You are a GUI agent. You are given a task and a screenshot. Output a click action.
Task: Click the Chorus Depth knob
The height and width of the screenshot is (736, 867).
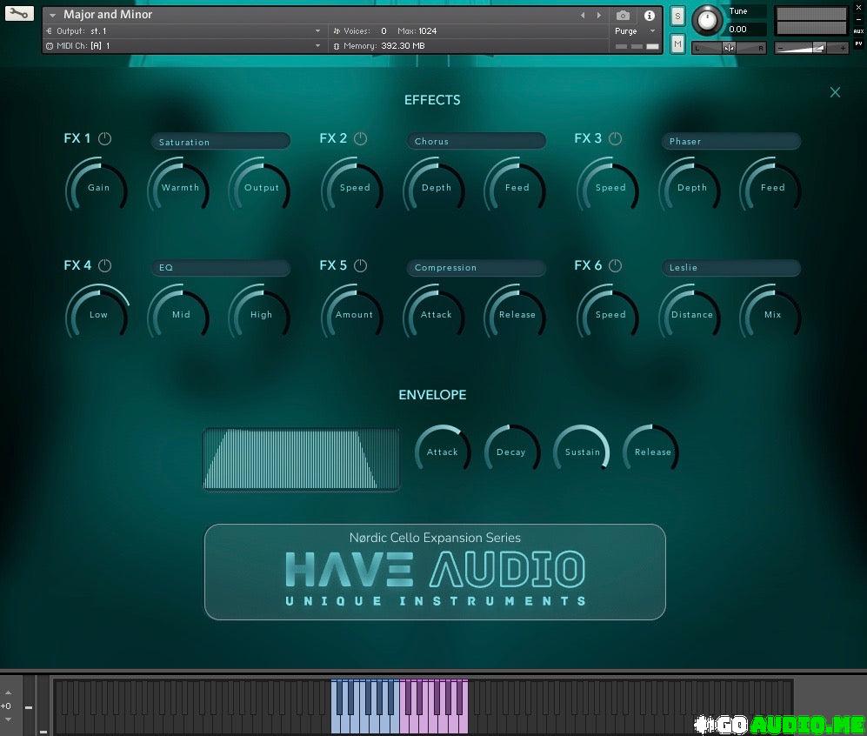pyautogui.click(x=435, y=187)
